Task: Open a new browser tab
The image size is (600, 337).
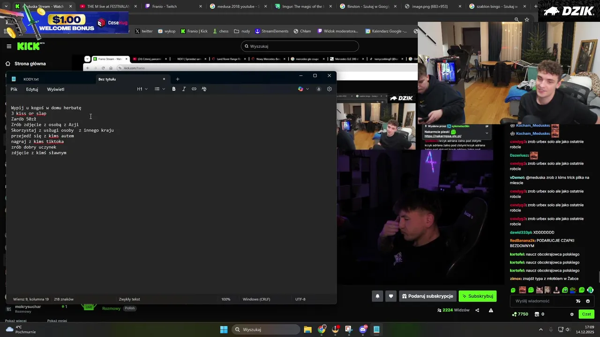Action: pos(536,7)
